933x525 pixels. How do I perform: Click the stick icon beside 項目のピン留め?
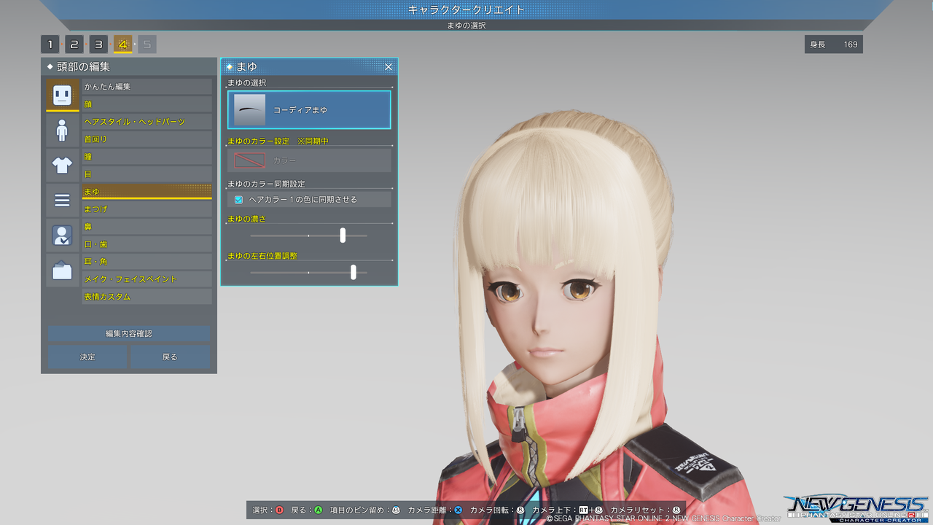[x=397, y=510]
